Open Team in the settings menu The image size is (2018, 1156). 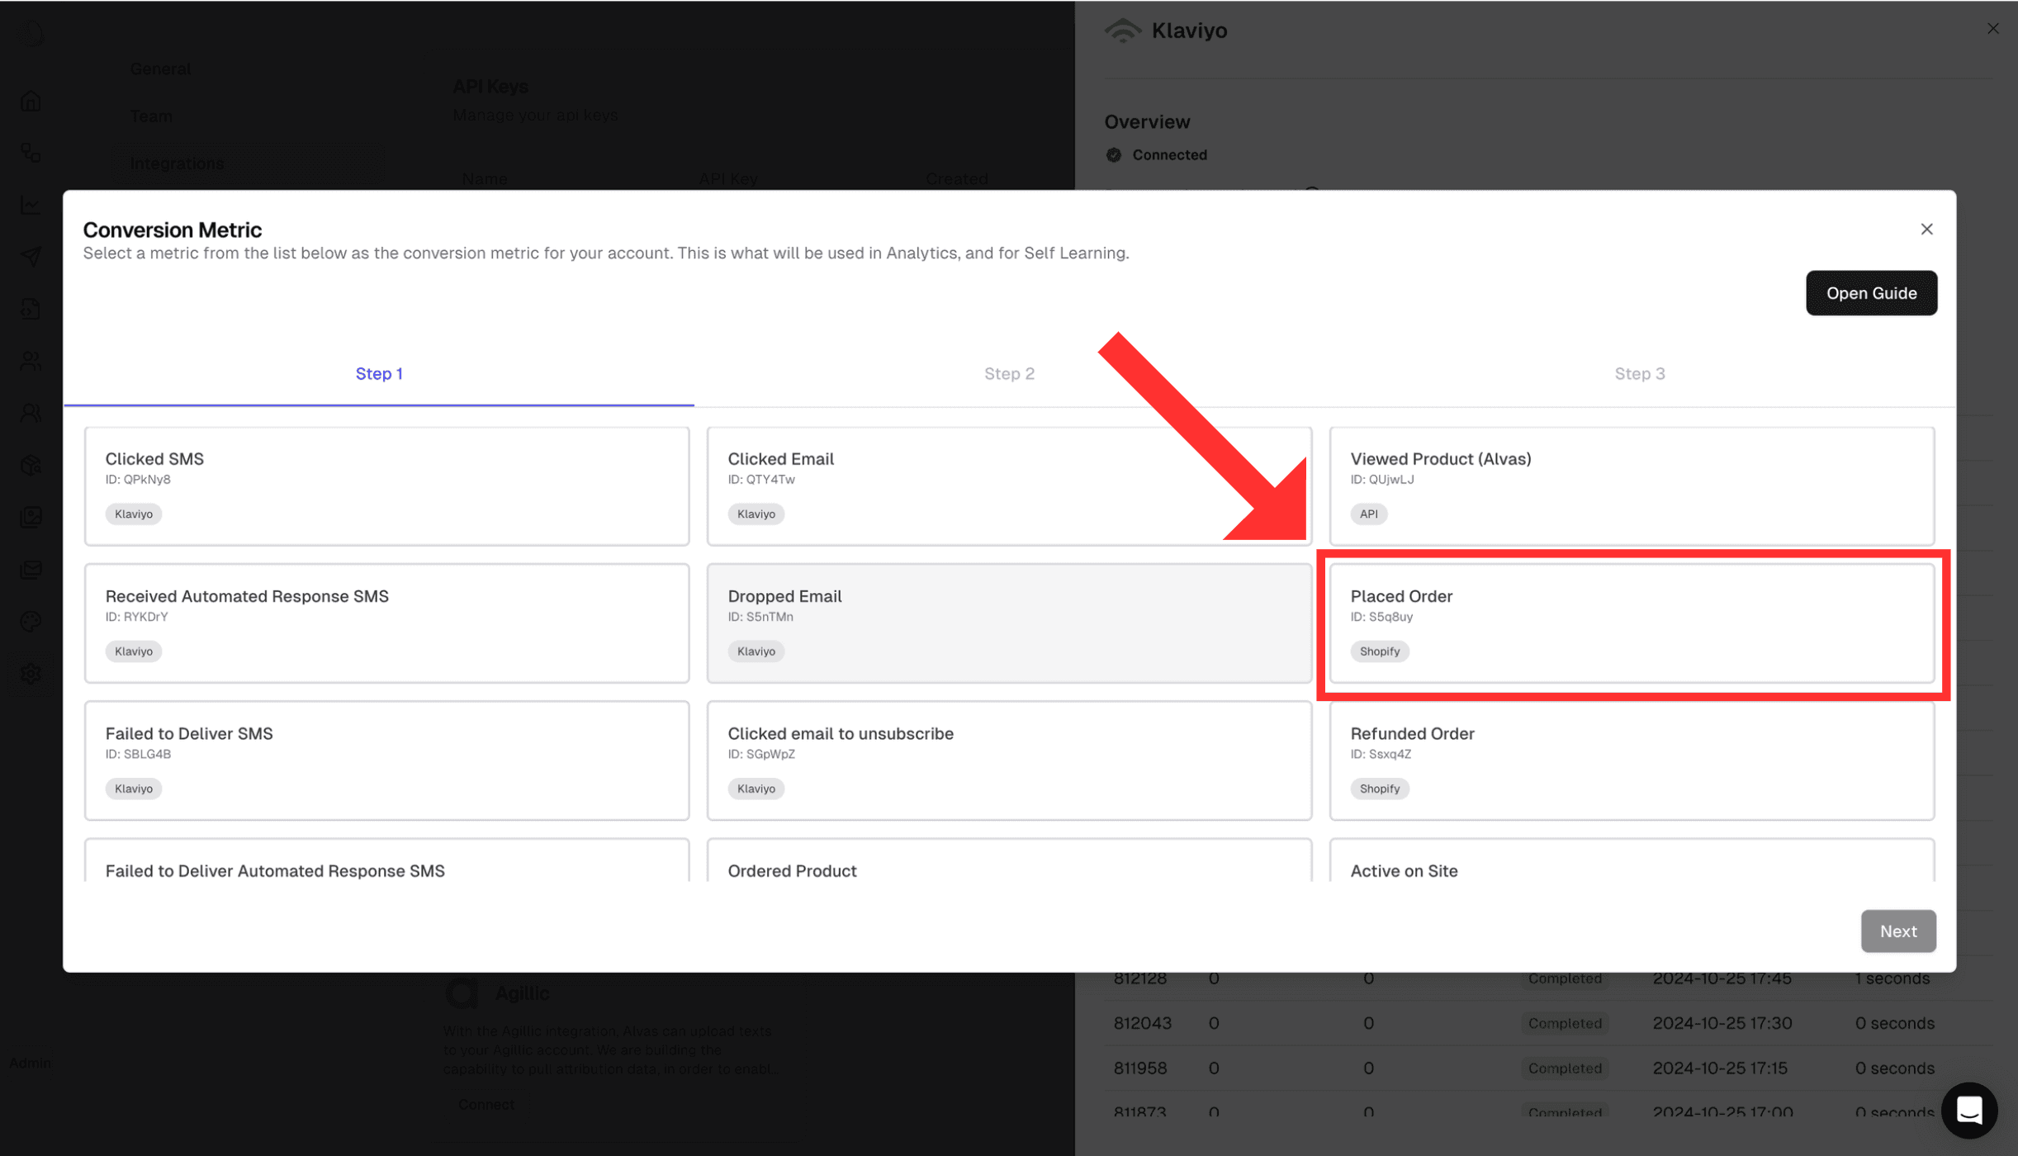click(x=151, y=116)
